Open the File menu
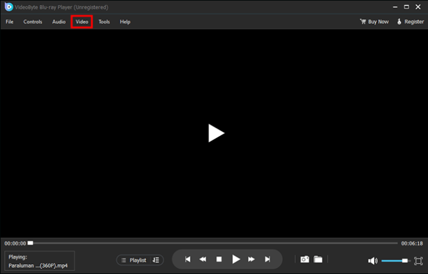This screenshot has height=274, width=428. [9, 22]
